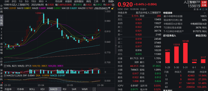Click the 融 margin trading tag

click(197, 9)
